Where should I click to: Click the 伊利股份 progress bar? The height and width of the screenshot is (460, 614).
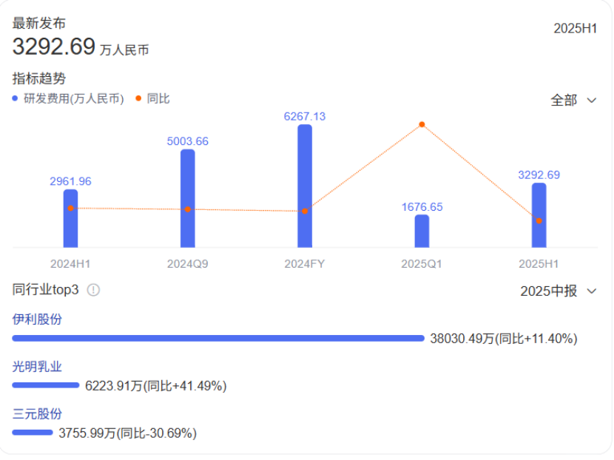point(218,338)
